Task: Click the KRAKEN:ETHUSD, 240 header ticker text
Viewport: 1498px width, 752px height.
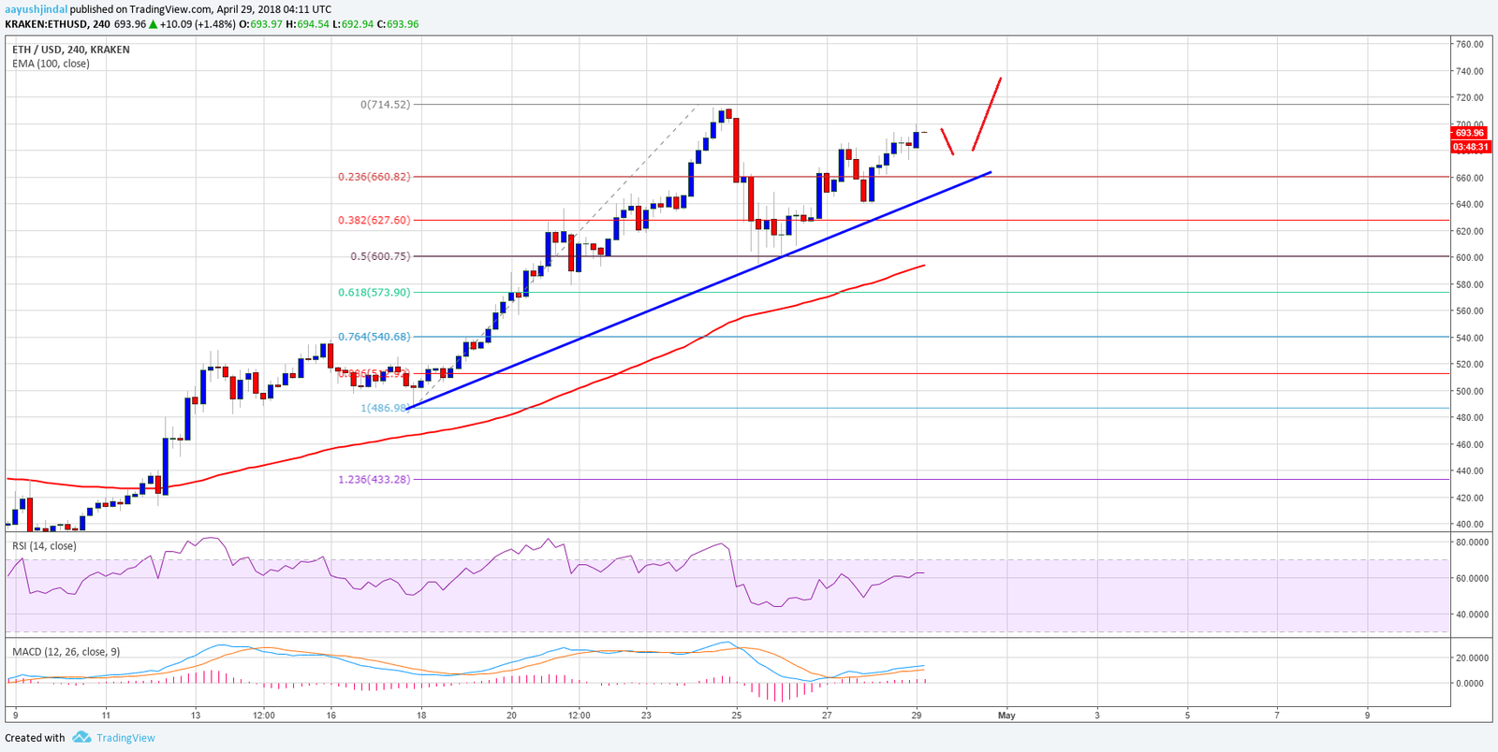Action: pyautogui.click(x=57, y=24)
